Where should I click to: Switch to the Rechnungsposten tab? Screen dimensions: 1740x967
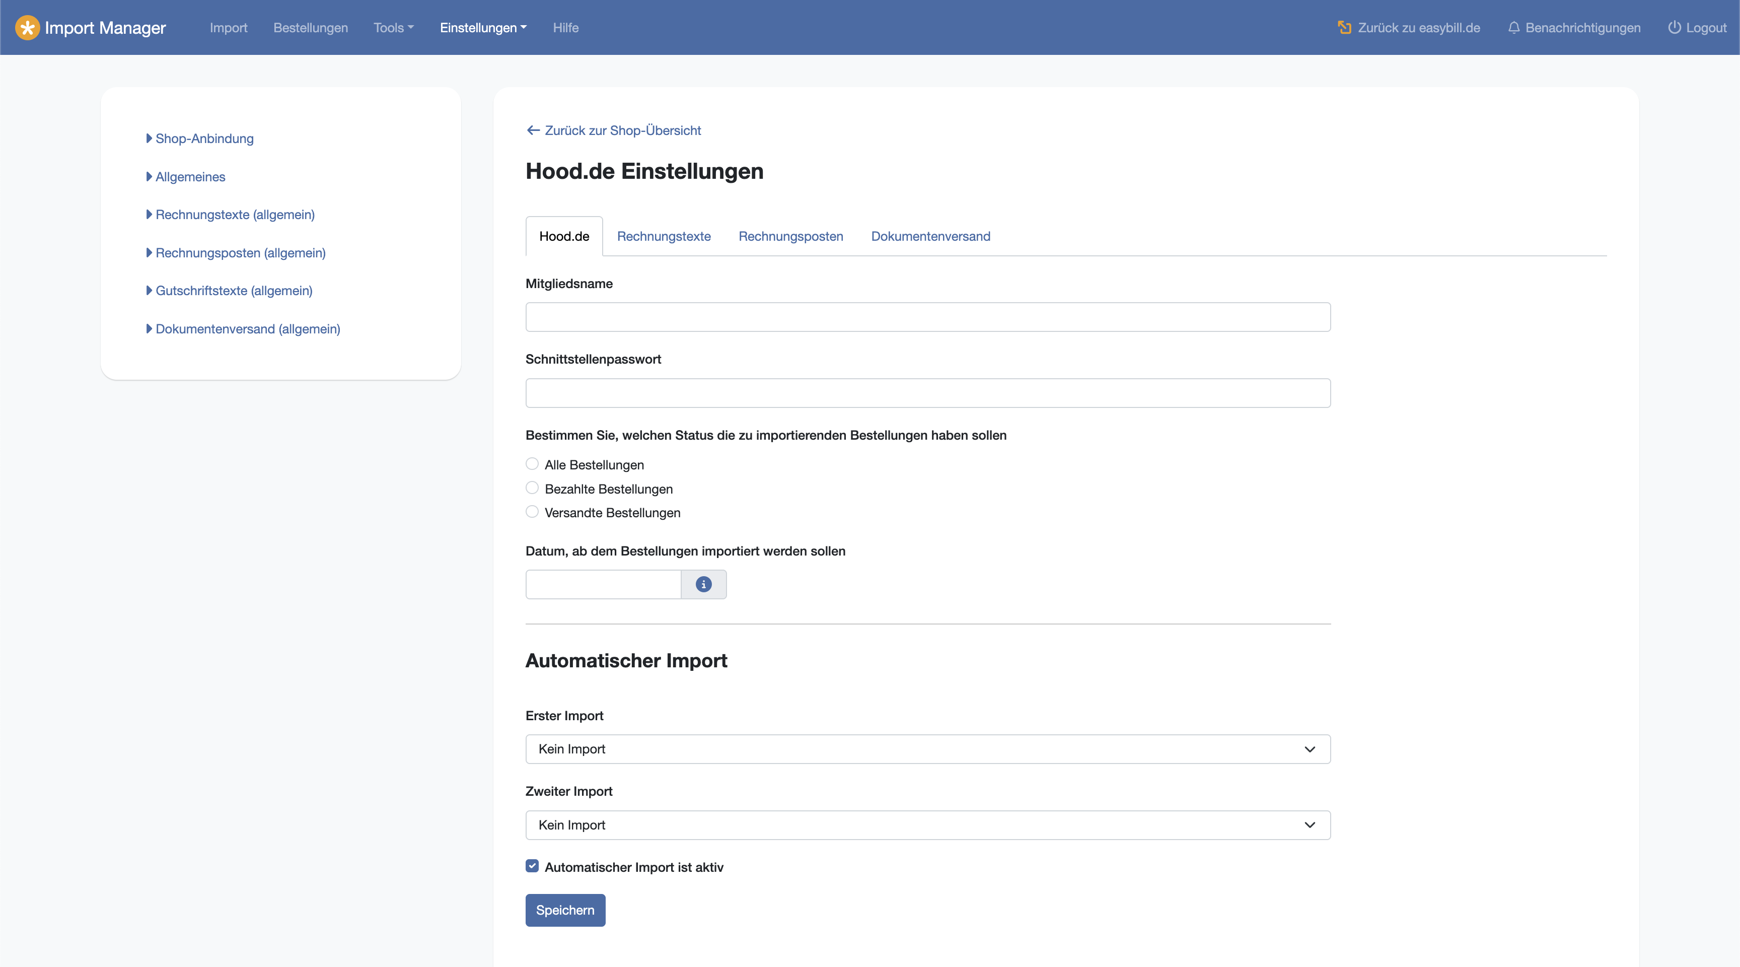(791, 237)
